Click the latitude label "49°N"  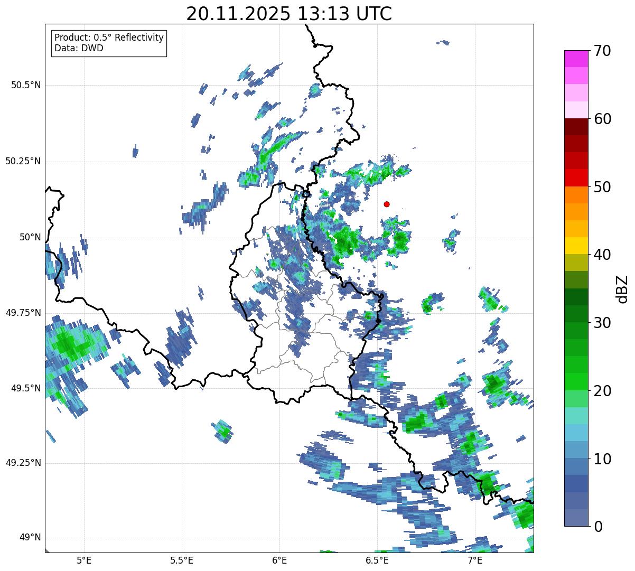[31, 538]
